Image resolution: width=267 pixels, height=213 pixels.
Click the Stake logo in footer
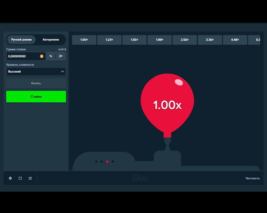click(140, 178)
